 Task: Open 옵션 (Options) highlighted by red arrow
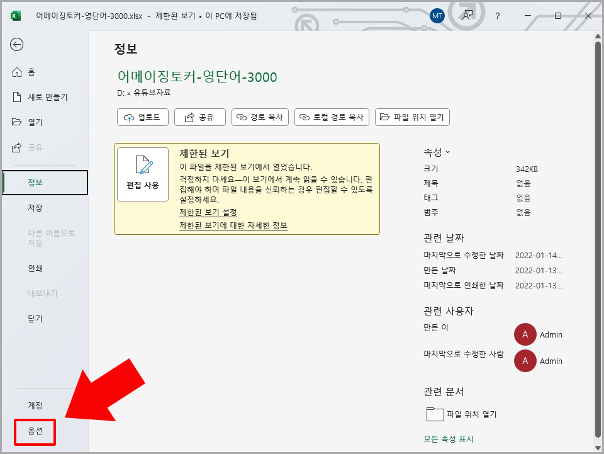coord(35,433)
